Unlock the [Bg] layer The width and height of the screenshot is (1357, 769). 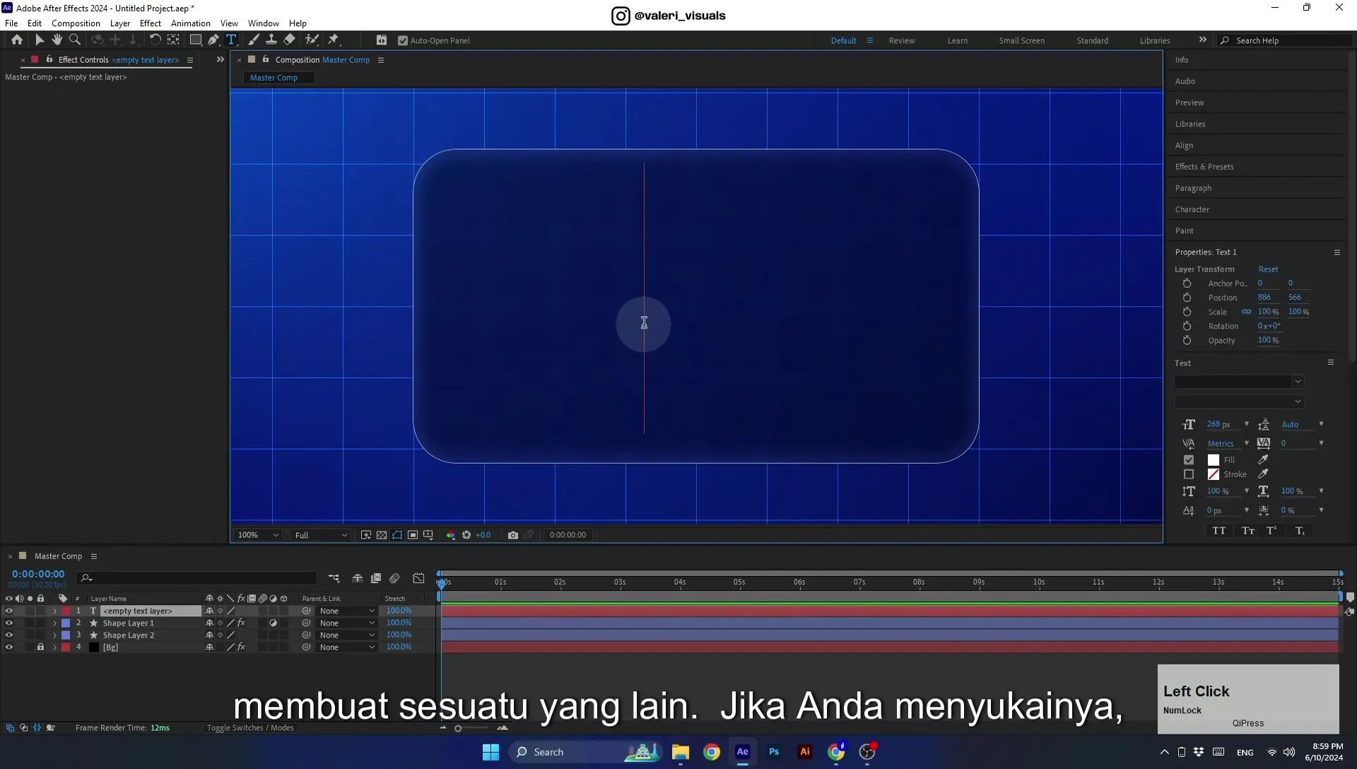tap(40, 647)
